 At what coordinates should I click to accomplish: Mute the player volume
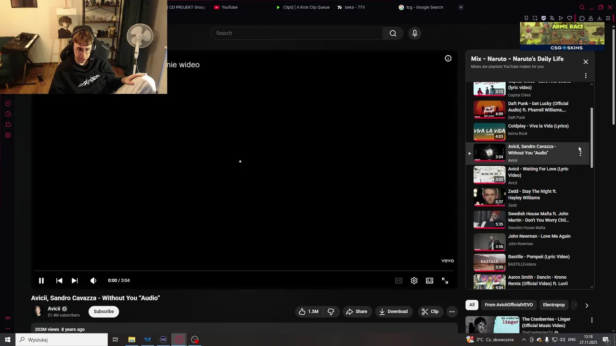pyautogui.click(x=93, y=281)
